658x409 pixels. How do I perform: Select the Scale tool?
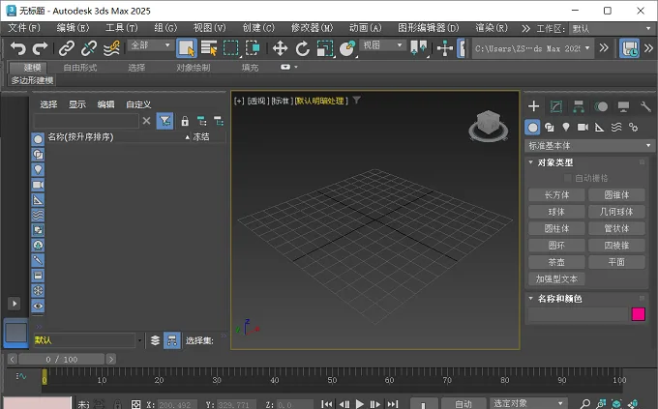tap(325, 48)
